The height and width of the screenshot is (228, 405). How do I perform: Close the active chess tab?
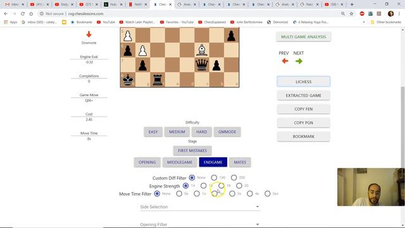(x=170, y=4)
